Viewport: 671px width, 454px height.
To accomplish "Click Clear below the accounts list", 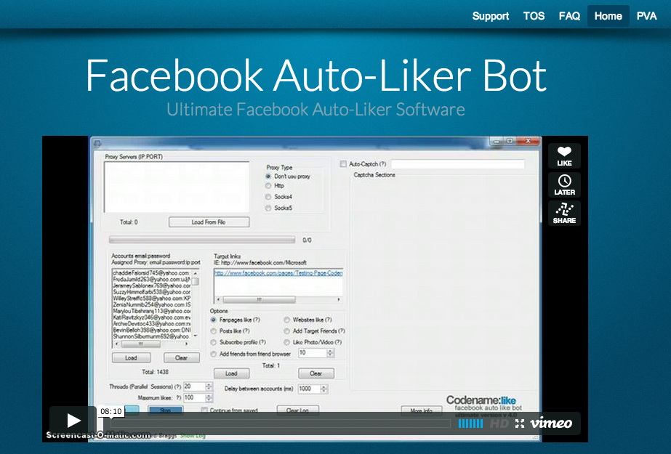I will (182, 358).
